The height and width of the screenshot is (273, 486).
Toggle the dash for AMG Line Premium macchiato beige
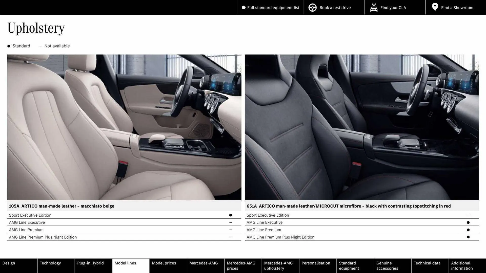231,230
